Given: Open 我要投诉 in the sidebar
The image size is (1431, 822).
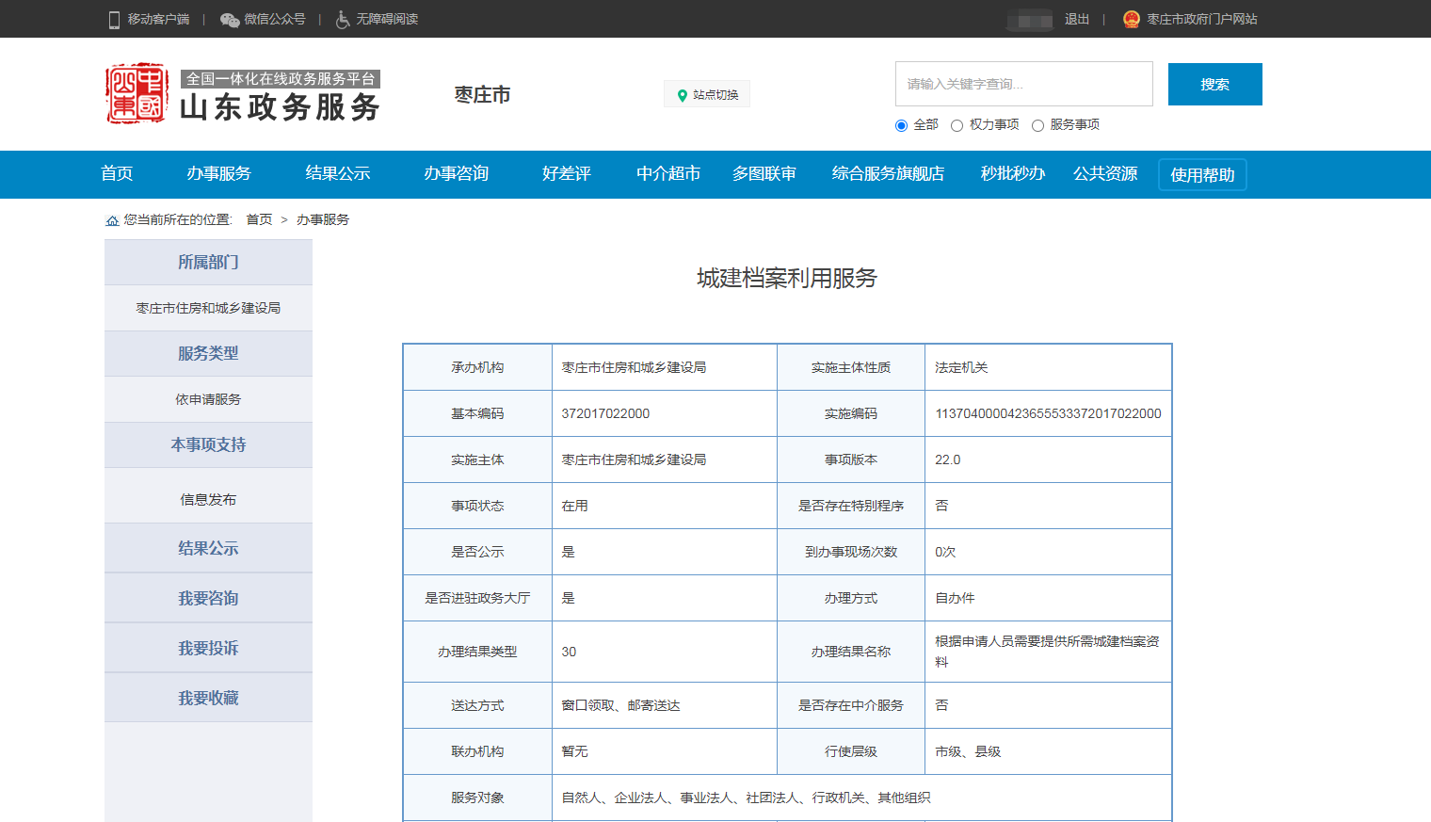Looking at the screenshot, I should pos(208,648).
